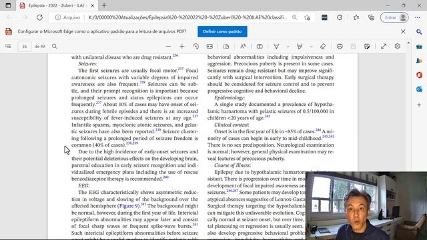Screen dimensions: 427x240
Task: Open the page view options
Action: coord(226,47)
